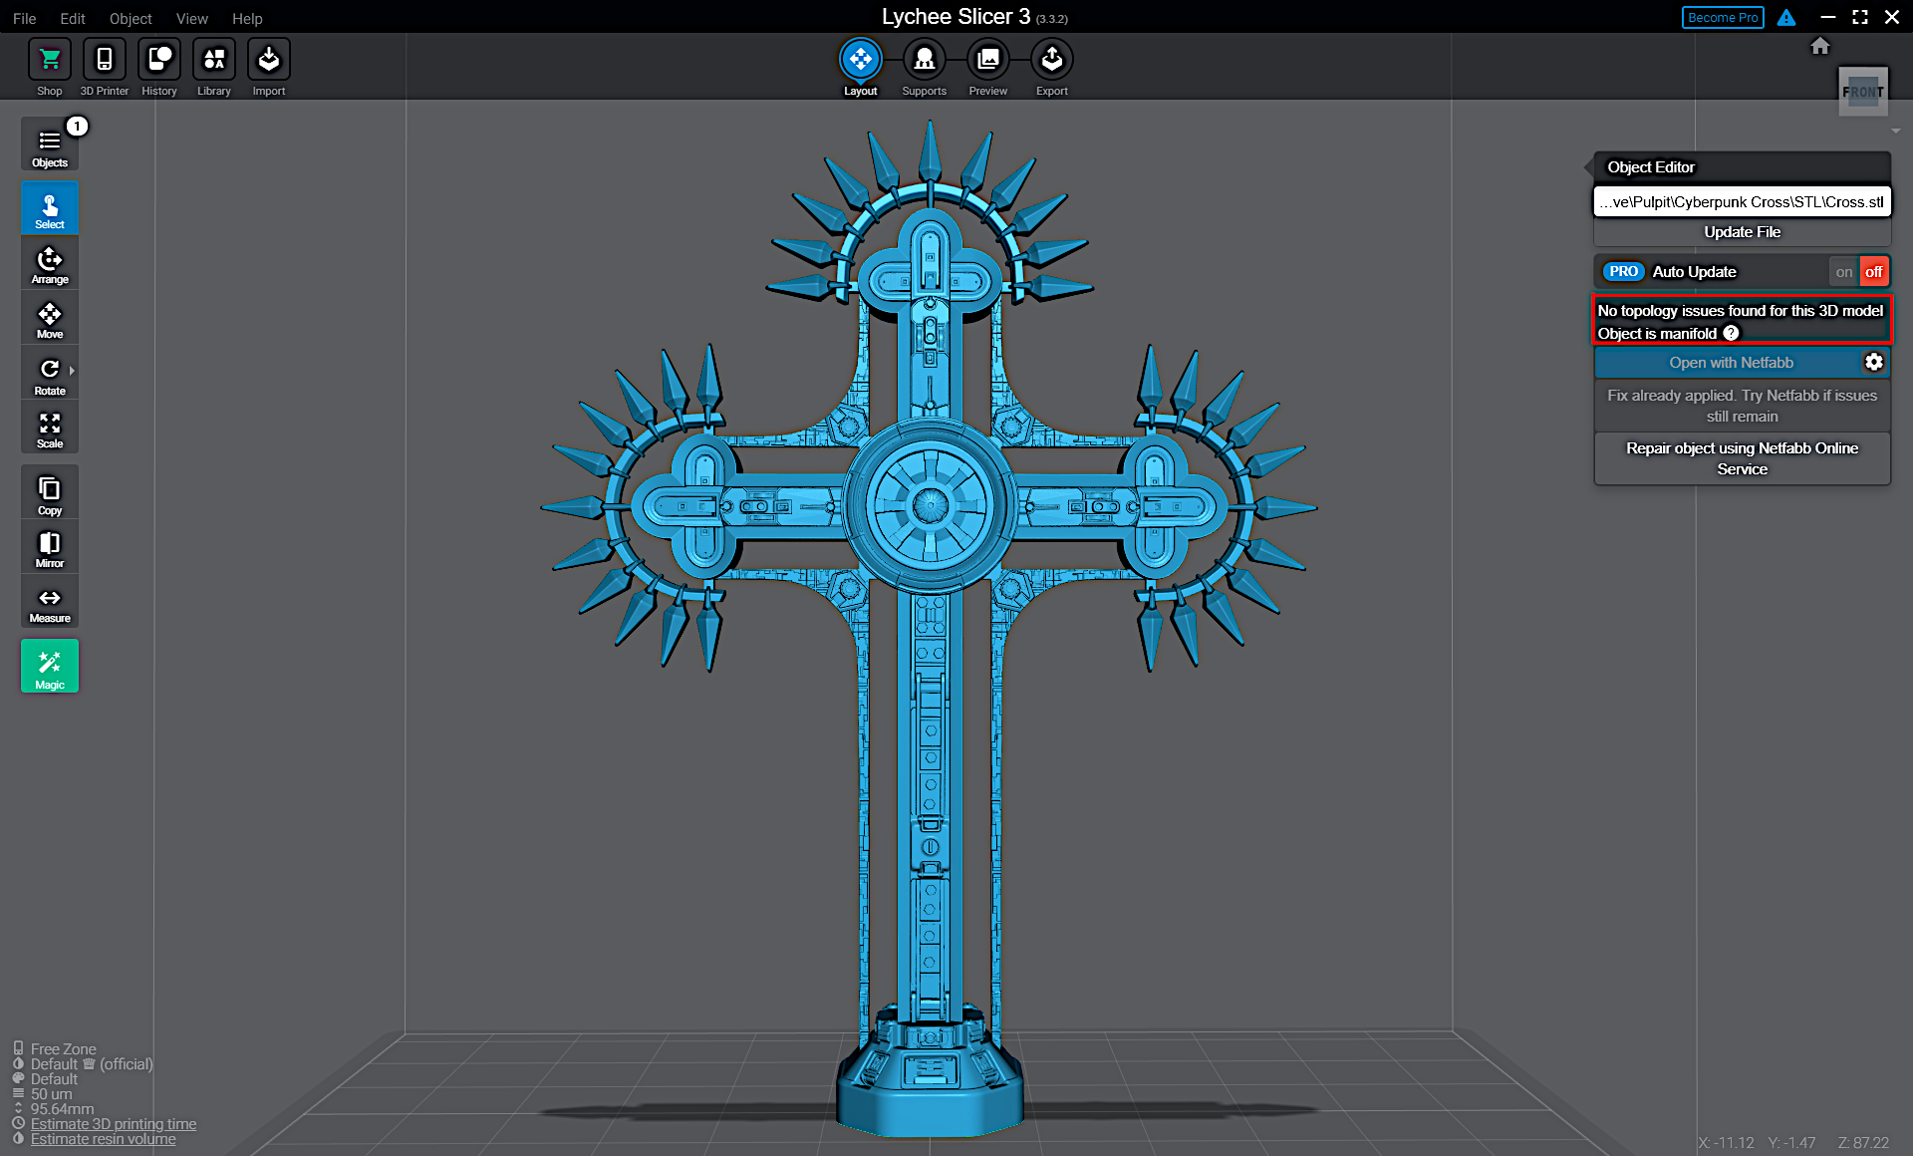Edit the STL file path field
Image resolution: width=1913 pixels, height=1156 pixels.
click(1742, 201)
